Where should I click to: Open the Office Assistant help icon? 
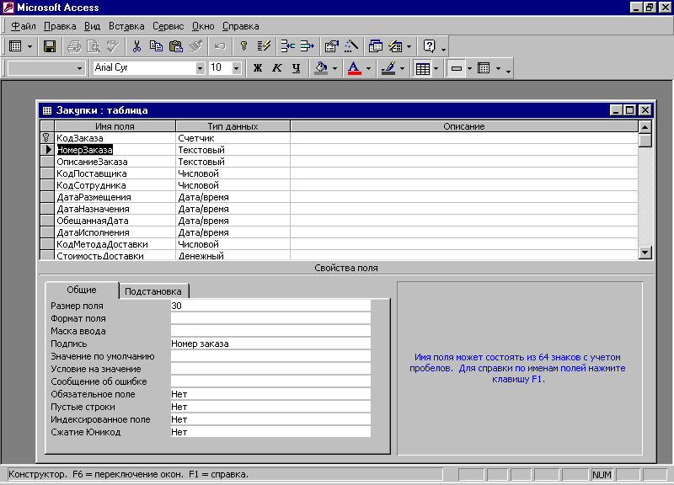[x=430, y=46]
